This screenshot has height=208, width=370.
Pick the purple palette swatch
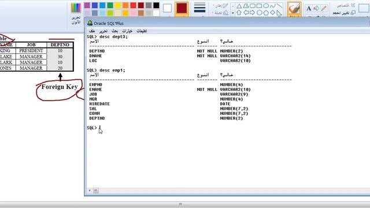click(87, 5)
